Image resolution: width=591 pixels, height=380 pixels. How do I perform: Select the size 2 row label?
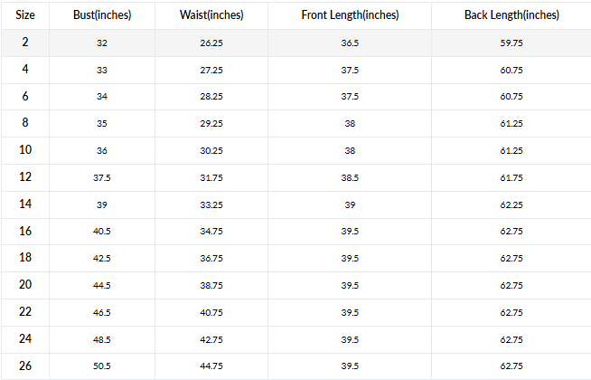(x=25, y=42)
